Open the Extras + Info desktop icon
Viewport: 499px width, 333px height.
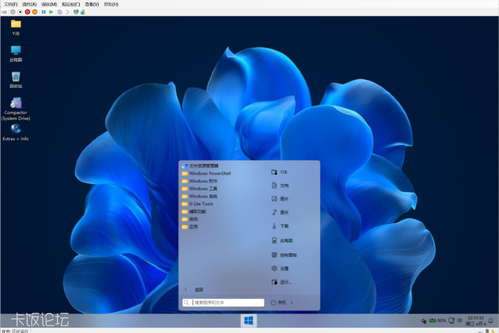16,129
